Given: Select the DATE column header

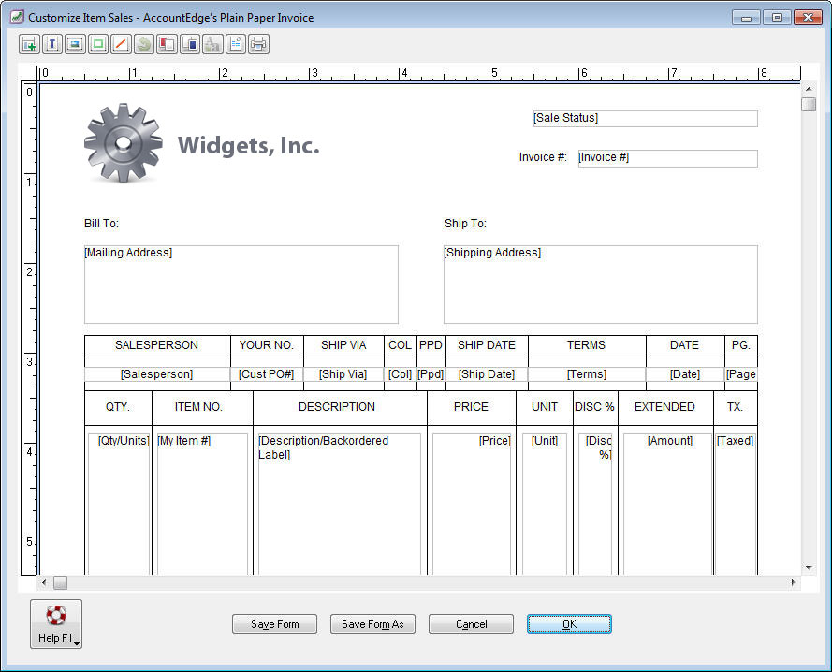Looking at the screenshot, I should [x=684, y=345].
